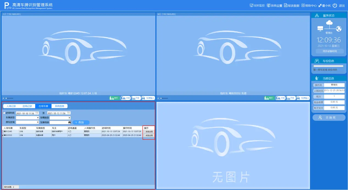Open 帮助中心 help center
This screenshot has width=348, height=190.
[309, 5]
